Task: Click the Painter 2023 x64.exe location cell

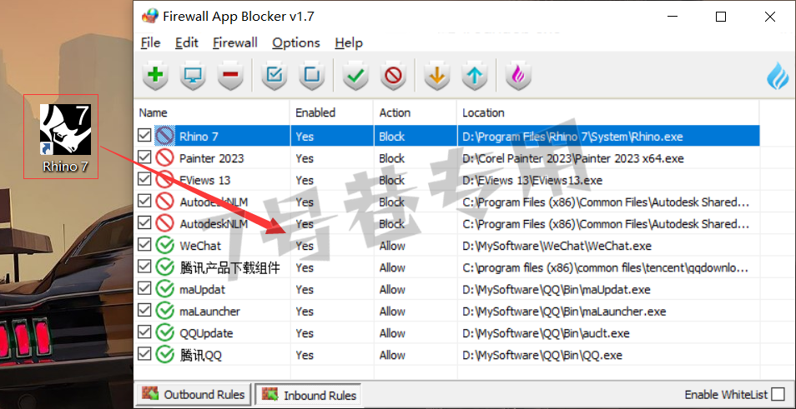Action: (x=608, y=158)
